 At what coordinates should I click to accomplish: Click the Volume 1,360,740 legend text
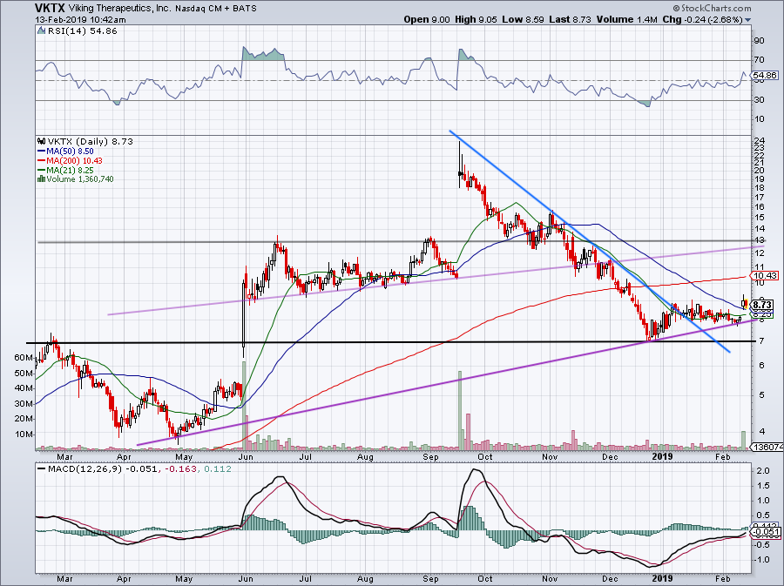80,178
